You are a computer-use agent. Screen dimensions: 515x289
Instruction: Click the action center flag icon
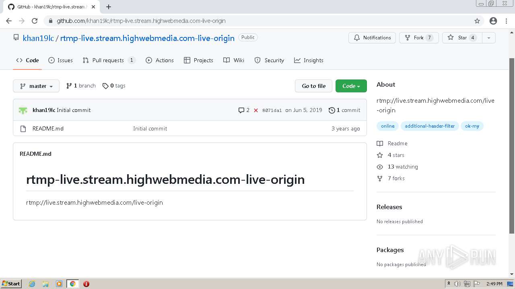click(477, 284)
